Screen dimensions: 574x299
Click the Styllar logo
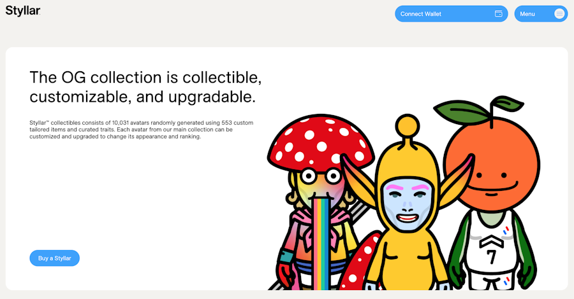[23, 11]
